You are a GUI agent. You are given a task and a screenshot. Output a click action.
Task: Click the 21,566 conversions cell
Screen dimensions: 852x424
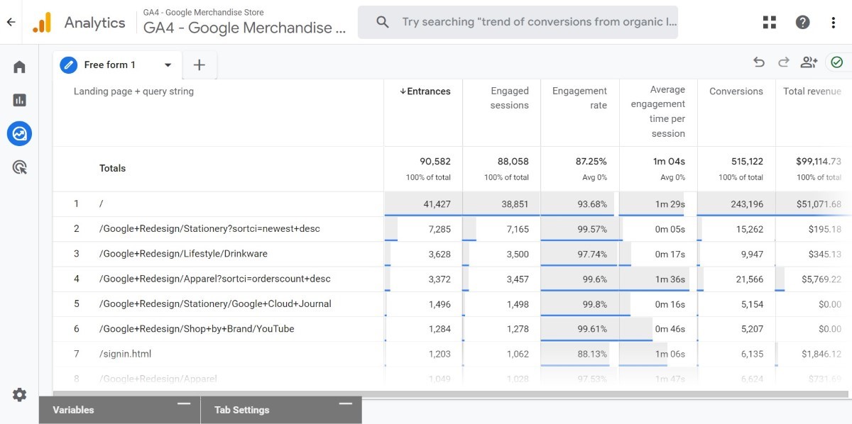tap(736, 279)
